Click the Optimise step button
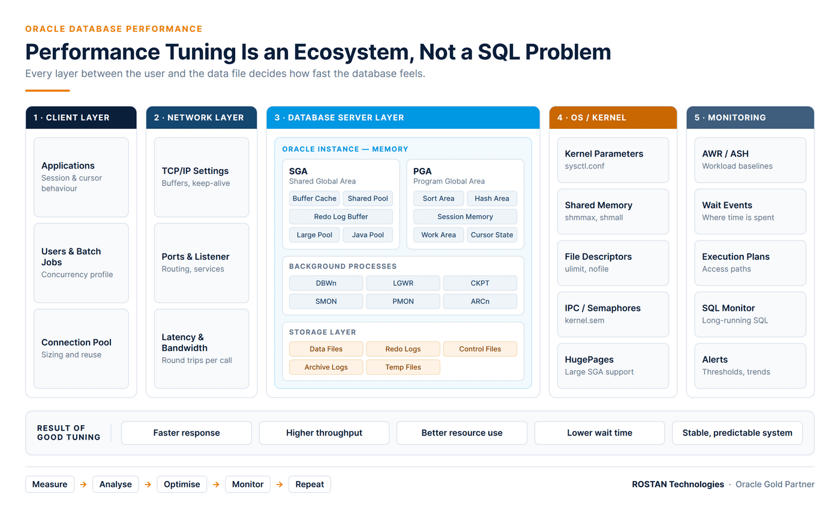This screenshot has width=840, height=532. (x=182, y=485)
